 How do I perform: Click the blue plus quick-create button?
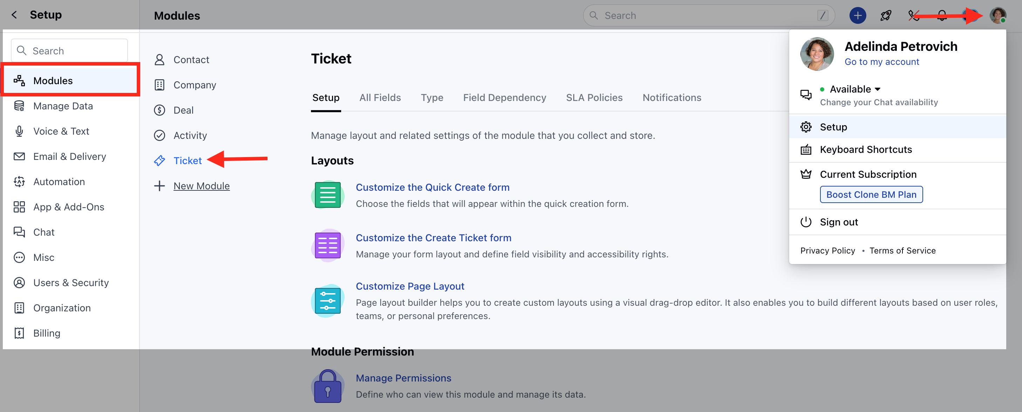(x=857, y=15)
